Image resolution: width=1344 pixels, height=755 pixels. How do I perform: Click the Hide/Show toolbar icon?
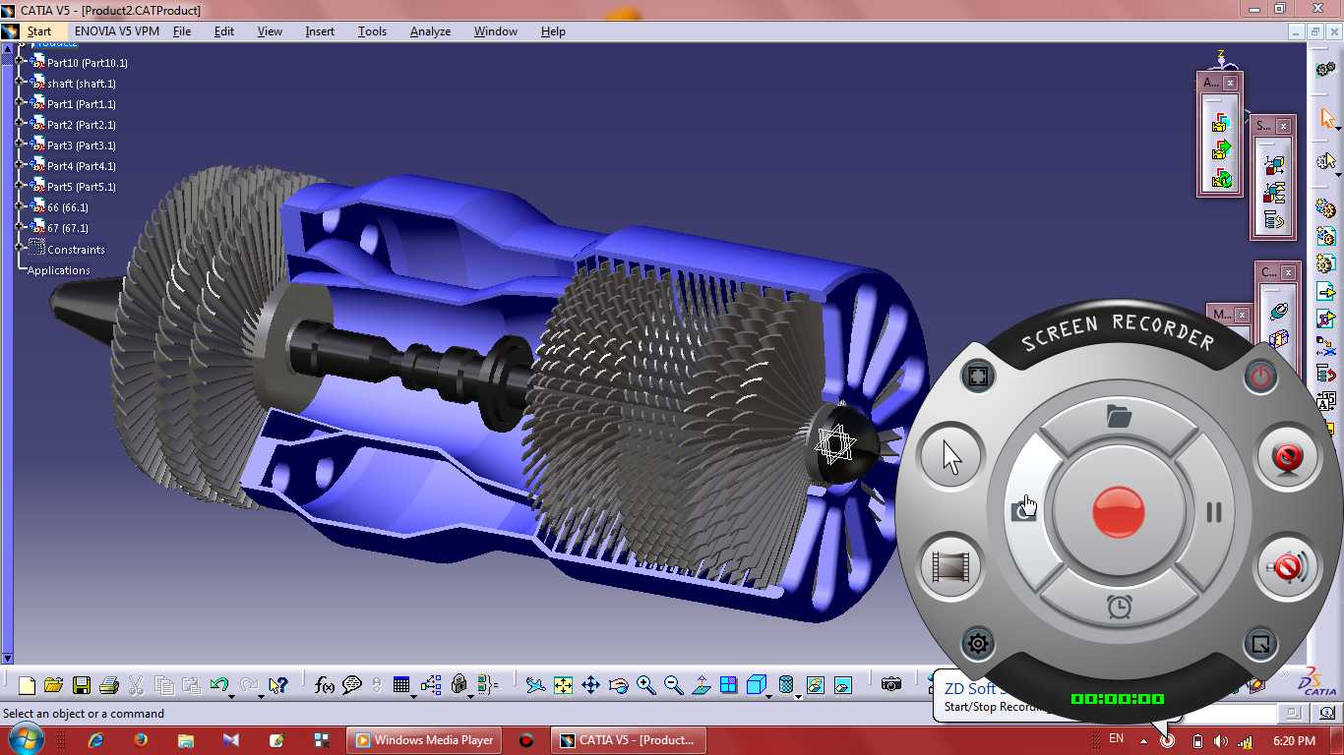(815, 685)
